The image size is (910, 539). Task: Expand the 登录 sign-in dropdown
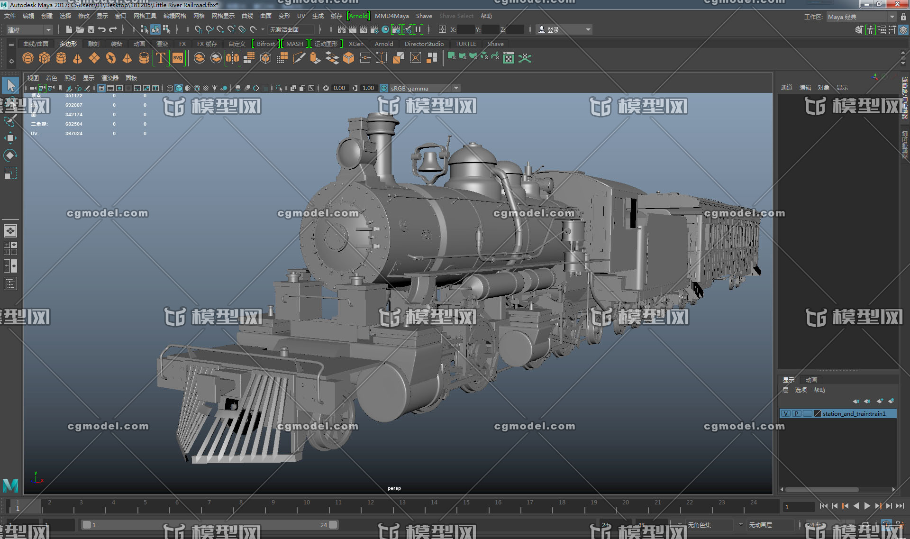coord(564,29)
